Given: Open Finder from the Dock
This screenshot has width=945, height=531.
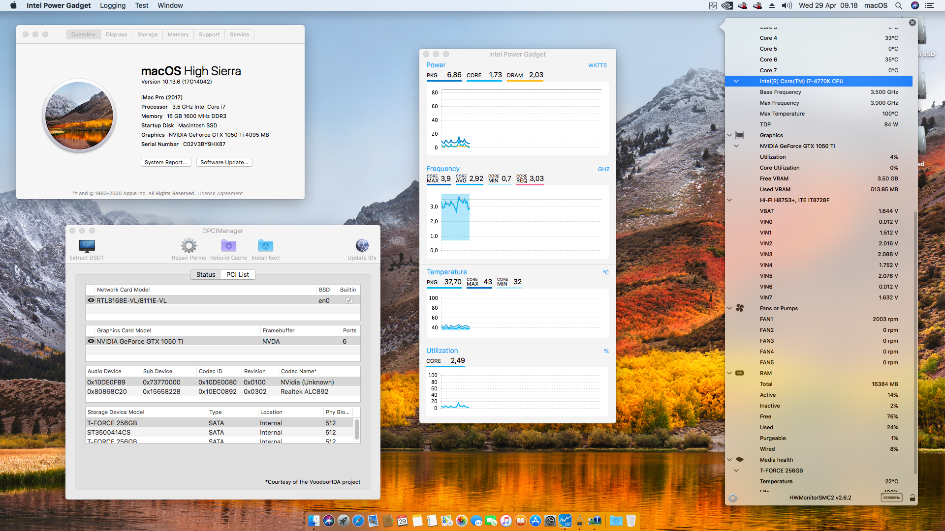Looking at the screenshot, I should pos(314,521).
